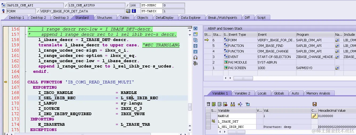Screen dimensions: 356x135
Task: Click the HANDLE variable name cell
Action: 237,116
